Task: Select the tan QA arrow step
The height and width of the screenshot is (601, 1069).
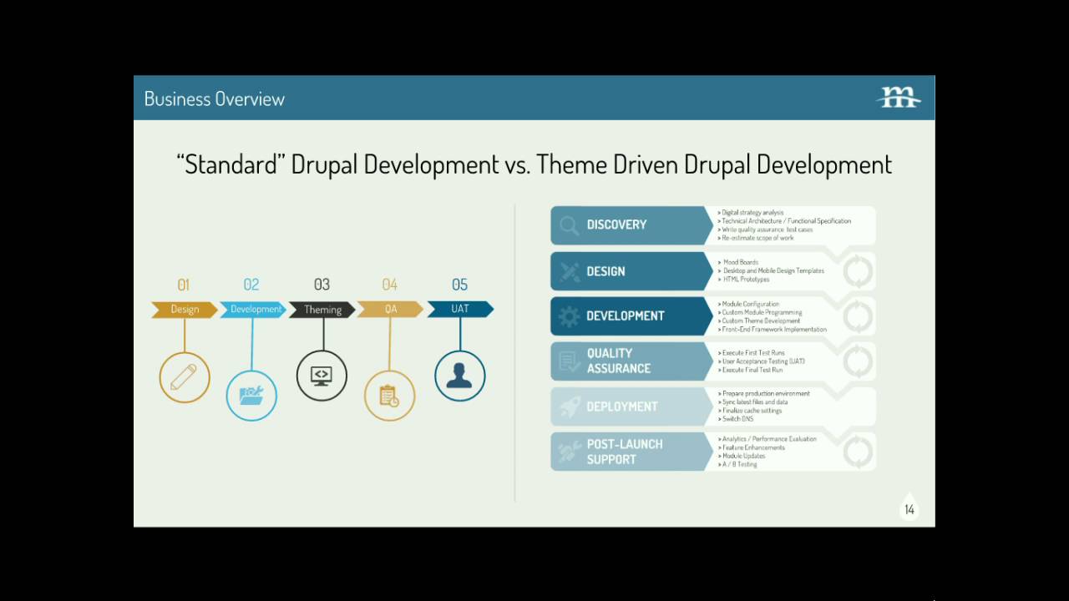Action: (x=391, y=310)
